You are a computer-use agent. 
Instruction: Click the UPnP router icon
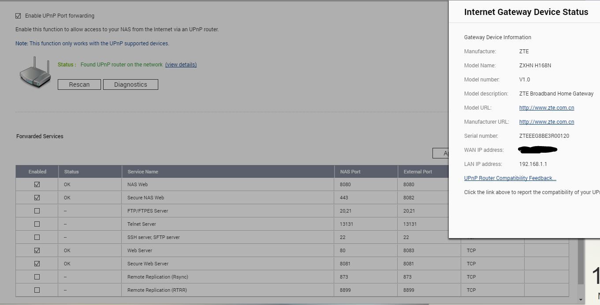[x=35, y=72]
